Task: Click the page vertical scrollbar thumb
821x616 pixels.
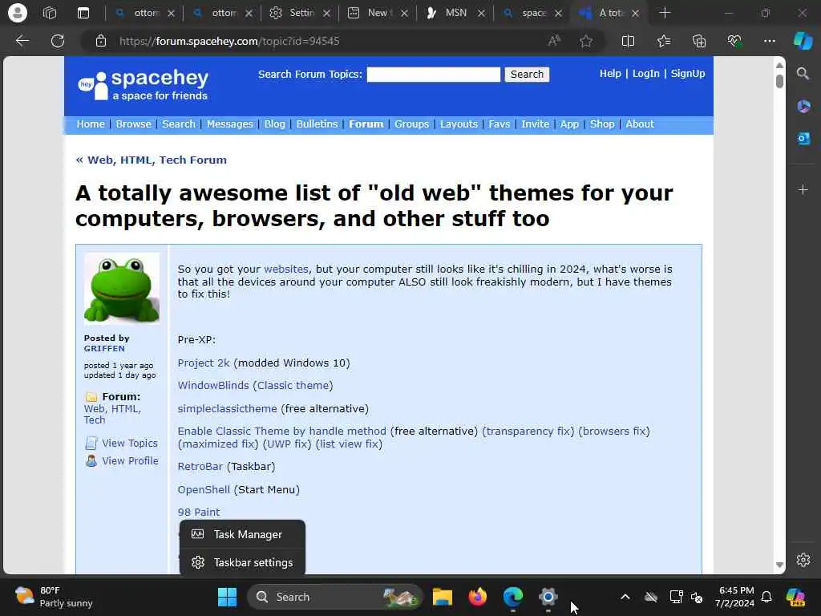Action: (779, 81)
